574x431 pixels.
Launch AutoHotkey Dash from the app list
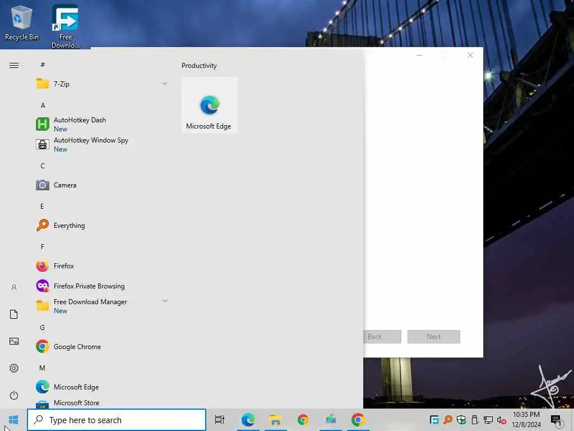pyautogui.click(x=102, y=124)
